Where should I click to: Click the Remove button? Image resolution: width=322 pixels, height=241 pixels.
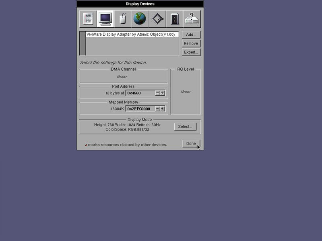click(x=191, y=43)
